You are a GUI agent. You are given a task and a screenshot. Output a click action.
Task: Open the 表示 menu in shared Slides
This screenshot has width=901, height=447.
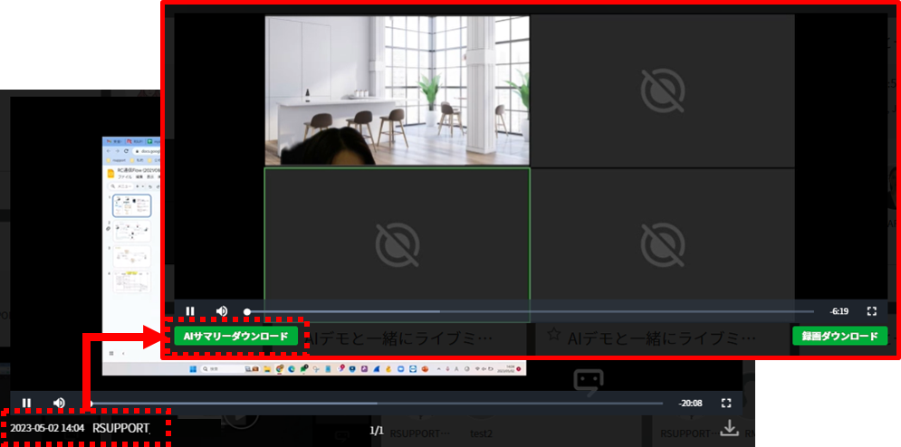point(150,177)
